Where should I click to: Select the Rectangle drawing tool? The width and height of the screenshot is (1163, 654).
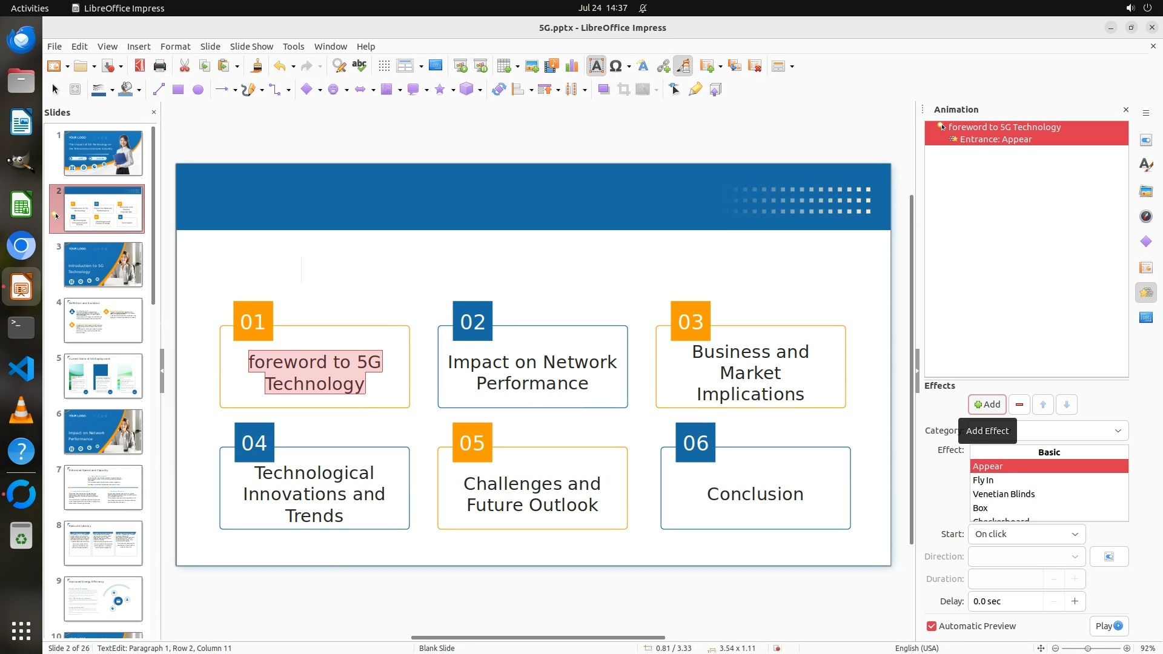[x=177, y=90]
